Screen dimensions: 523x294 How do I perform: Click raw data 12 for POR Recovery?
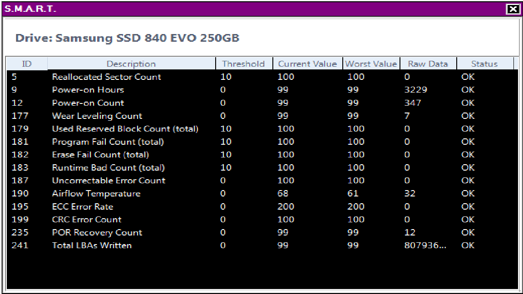(x=410, y=232)
